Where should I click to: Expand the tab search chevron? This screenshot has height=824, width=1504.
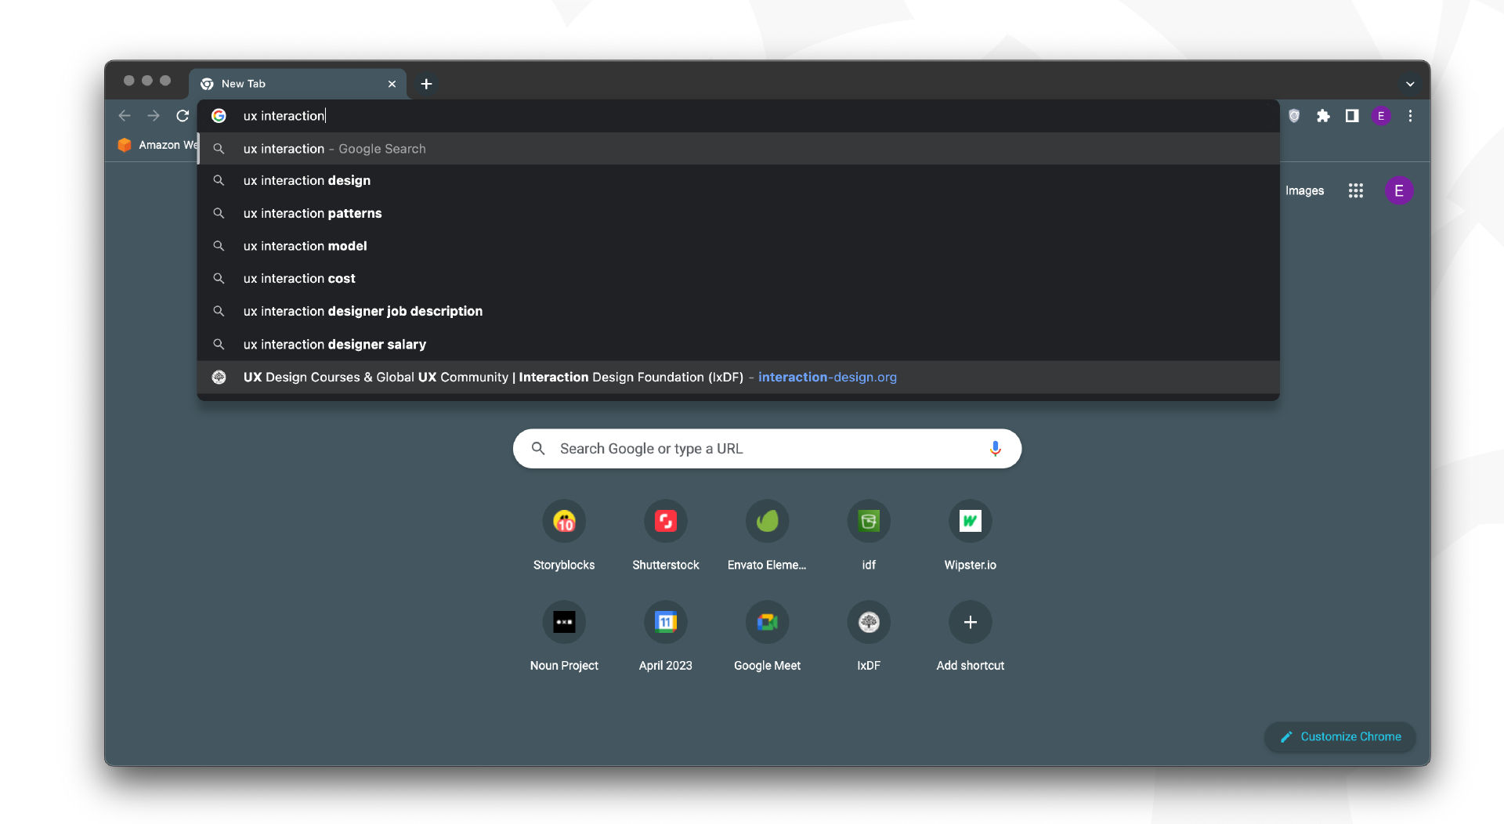pyautogui.click(x=1410, y=84)
